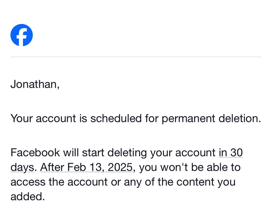Click the greeting name "Jonathan,"
This screenshot has width=272, height=213.
(x=35, y=84)
